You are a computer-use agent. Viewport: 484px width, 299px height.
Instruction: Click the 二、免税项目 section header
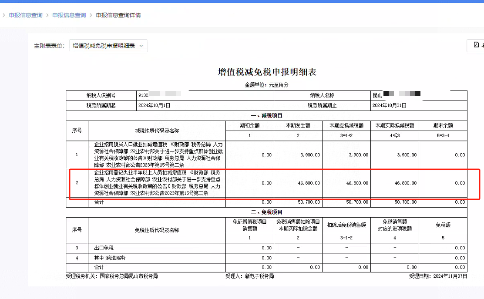click(x=267, y=212)
